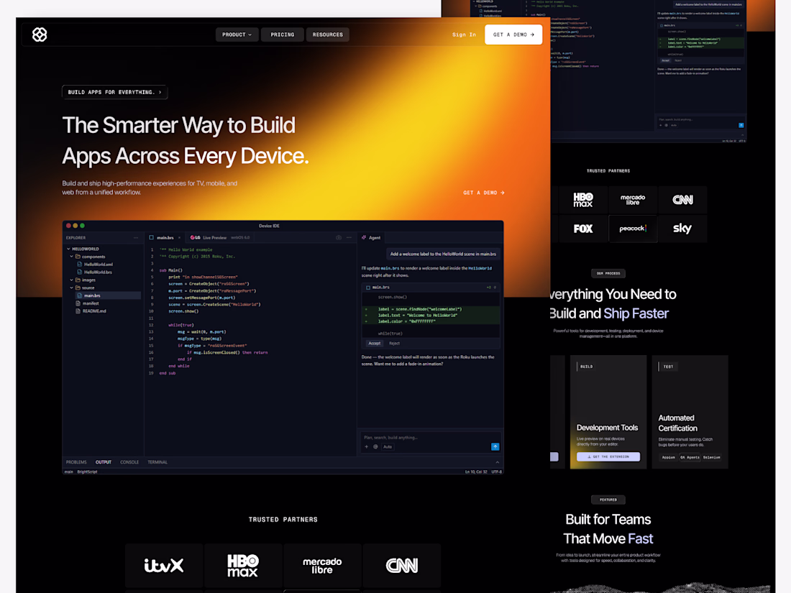Switch to the main.brs editor tab

(165, 237)
